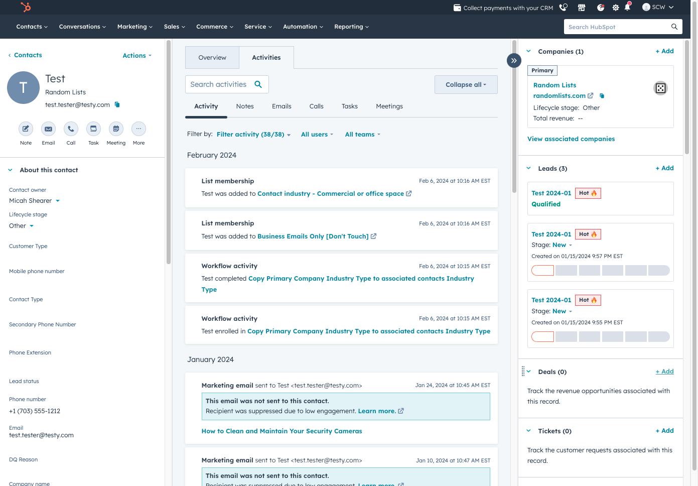Click the Search activities magnifier icon
This screenshot has height=486, width=698.
(x=258, y=84)
